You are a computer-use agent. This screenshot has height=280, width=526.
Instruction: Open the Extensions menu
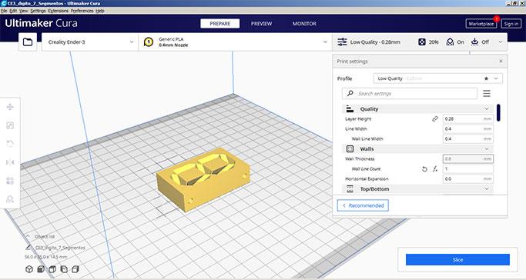pos(58,11)
